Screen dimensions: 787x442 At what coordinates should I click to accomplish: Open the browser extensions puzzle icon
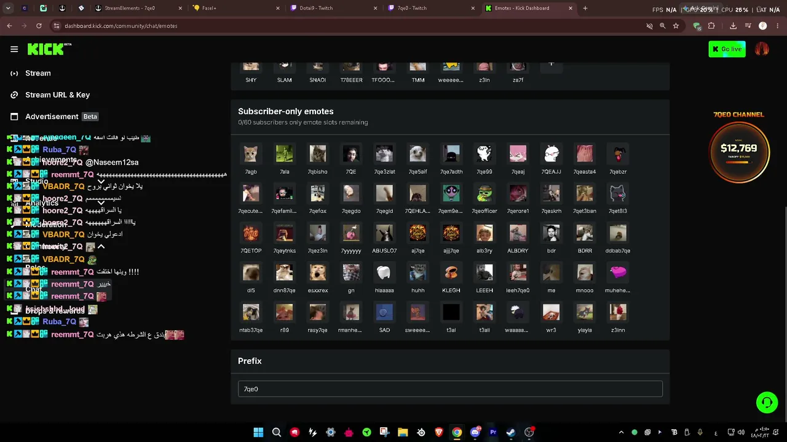tap(711, 26)
